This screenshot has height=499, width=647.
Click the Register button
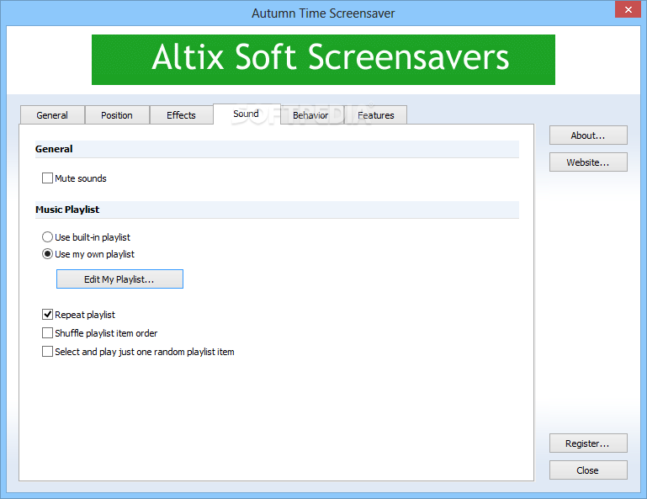click(588, 443)
